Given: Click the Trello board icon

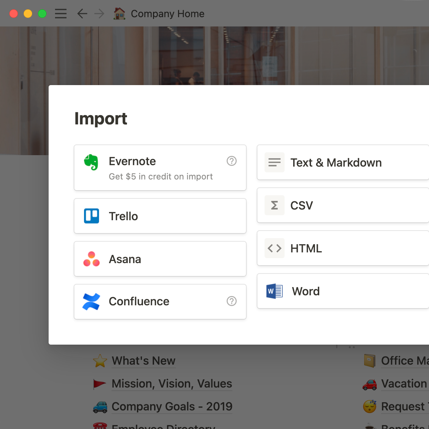Looking at the screenshot, I should click(x=92, y=216).
